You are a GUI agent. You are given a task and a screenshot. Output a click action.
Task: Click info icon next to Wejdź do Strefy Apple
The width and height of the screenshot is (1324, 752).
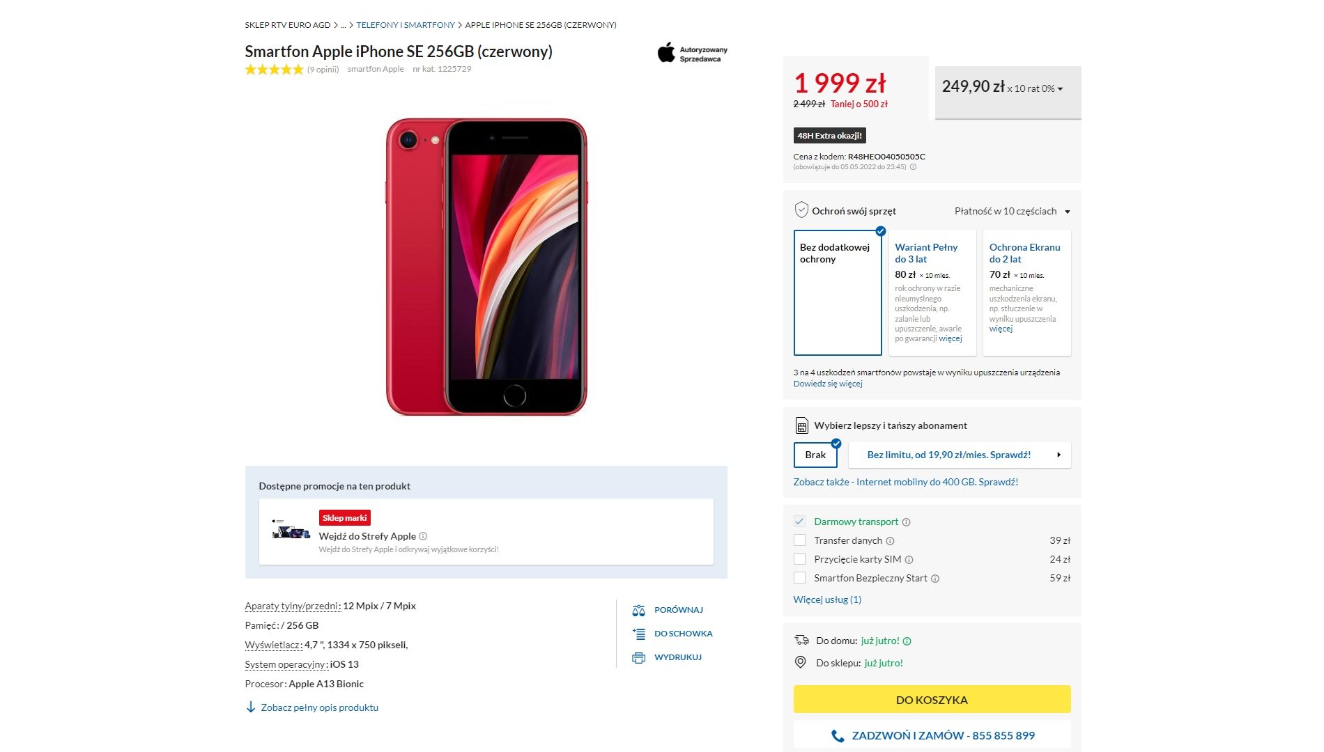(x=423, y=536)
